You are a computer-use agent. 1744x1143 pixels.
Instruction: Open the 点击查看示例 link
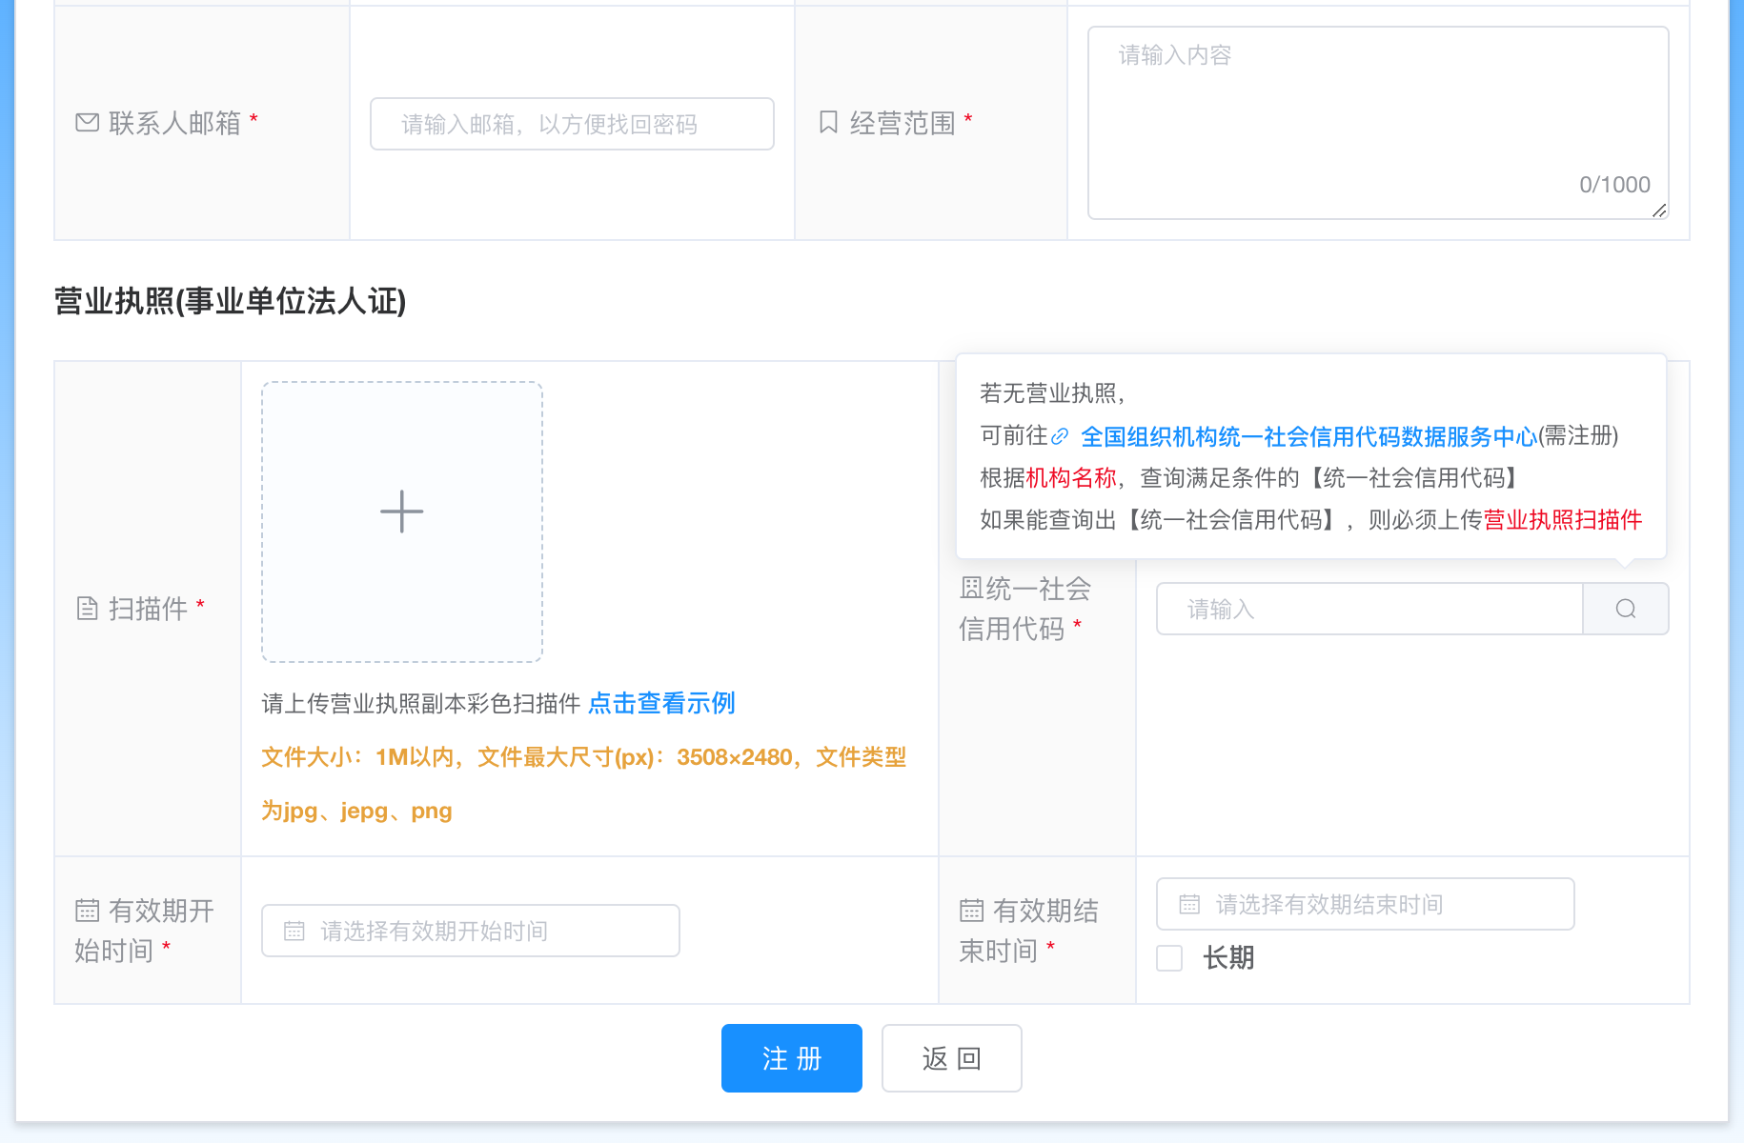point(661,703)
